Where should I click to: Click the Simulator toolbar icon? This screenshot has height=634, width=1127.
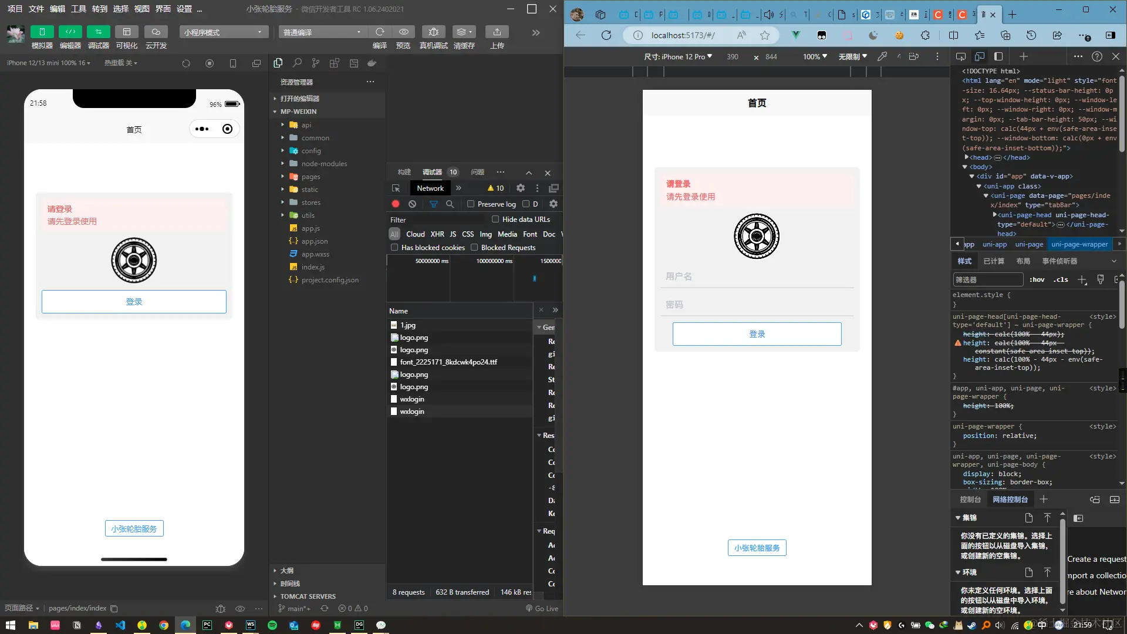[42, 32]
